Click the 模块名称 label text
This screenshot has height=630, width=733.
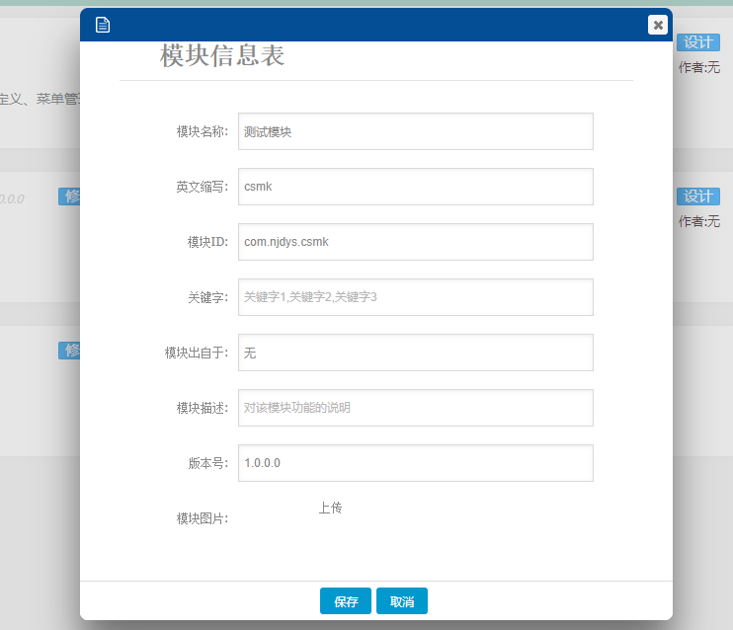202,131
